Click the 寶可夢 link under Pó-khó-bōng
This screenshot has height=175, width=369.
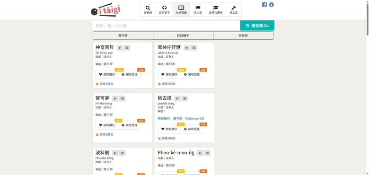pyautogui.click(x=108, y=115)
